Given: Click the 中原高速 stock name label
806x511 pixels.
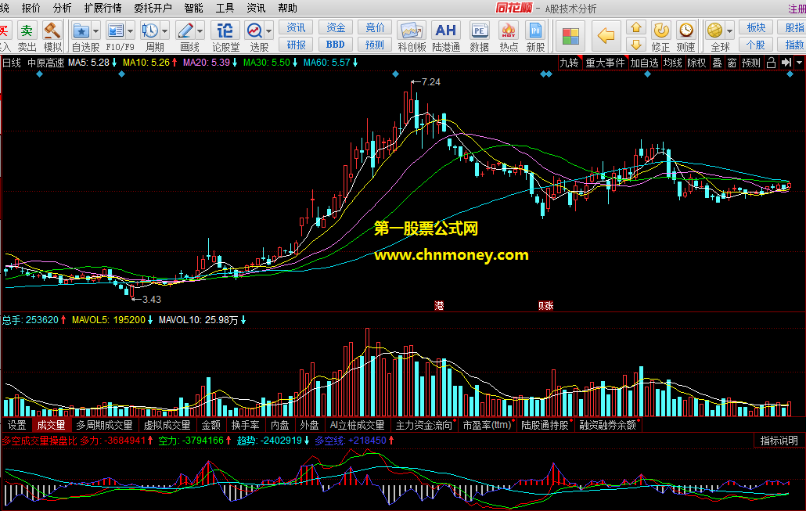Looking at the screenshot, I should pos(45,63).
